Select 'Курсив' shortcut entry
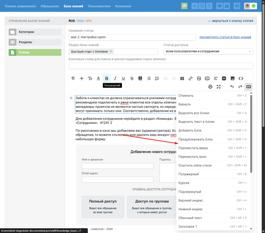Image resolution: width=265 pixels, height=233 pixels. (x=213, y=183)
